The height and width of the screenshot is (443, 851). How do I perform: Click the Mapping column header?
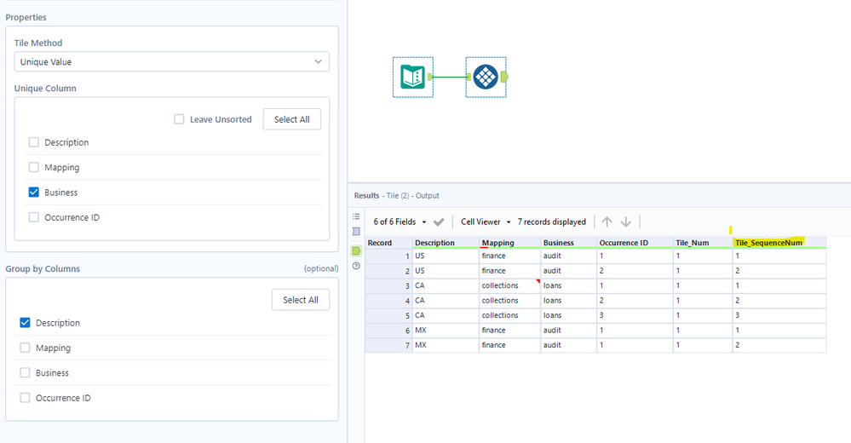coord(509,243)
